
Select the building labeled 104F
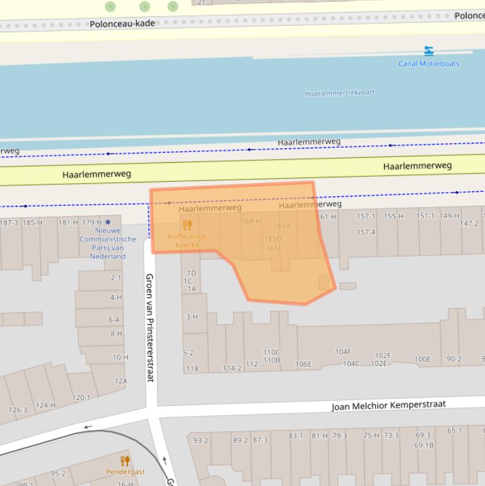tap(343, 352)
